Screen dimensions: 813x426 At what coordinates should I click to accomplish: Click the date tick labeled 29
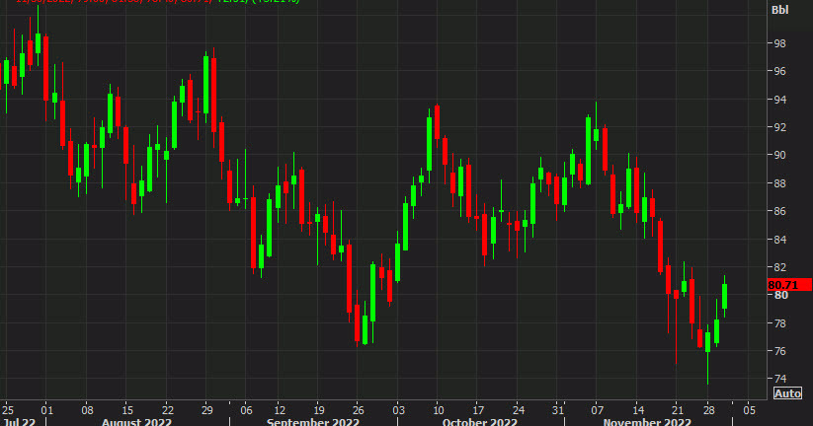206,410
